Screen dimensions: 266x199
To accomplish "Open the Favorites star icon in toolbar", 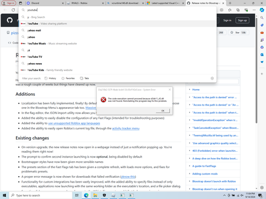I will click(x=230, y=10).
